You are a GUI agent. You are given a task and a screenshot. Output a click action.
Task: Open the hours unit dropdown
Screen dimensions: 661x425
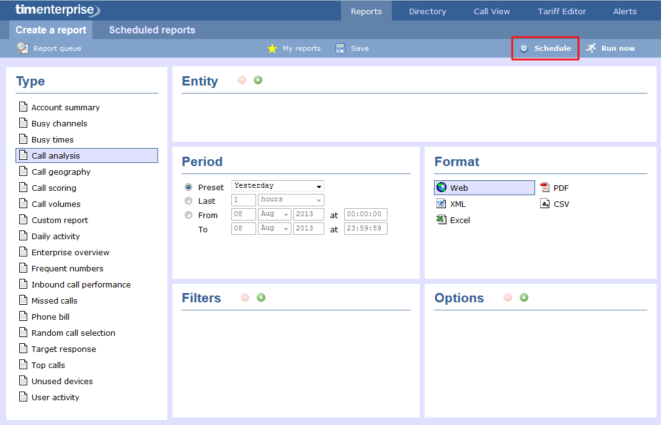[290, 199]
